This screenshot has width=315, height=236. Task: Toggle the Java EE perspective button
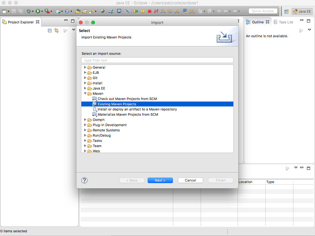[302, 11]
